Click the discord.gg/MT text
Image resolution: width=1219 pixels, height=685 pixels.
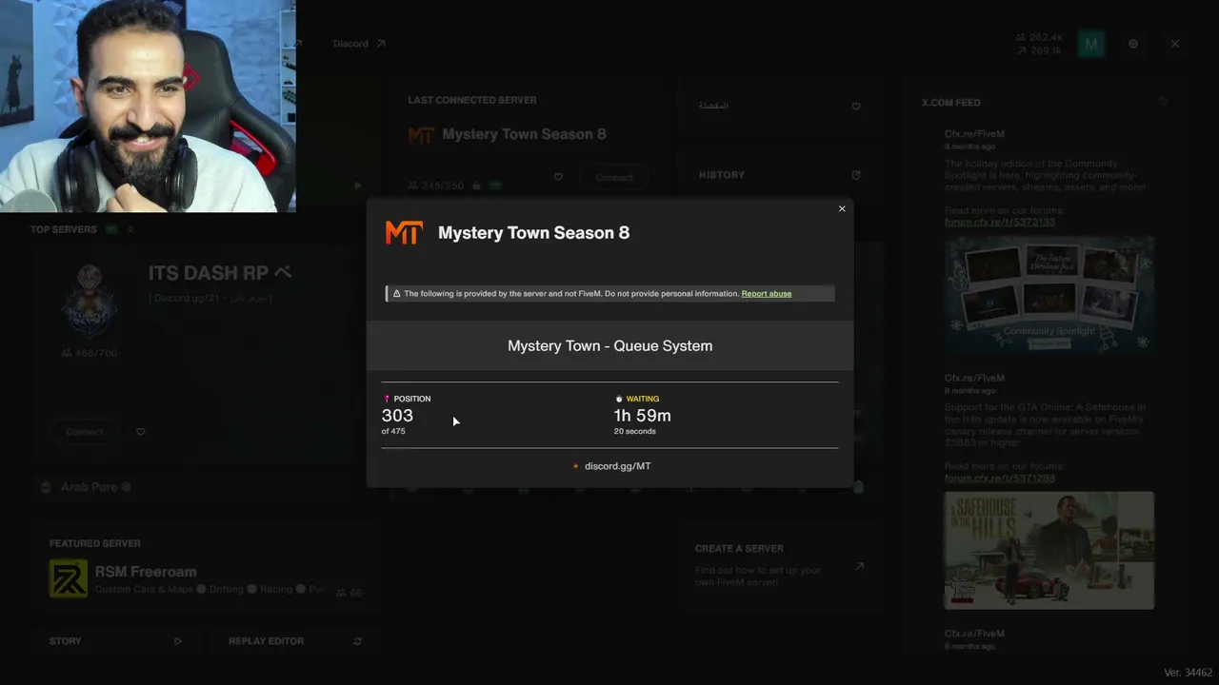618,466
